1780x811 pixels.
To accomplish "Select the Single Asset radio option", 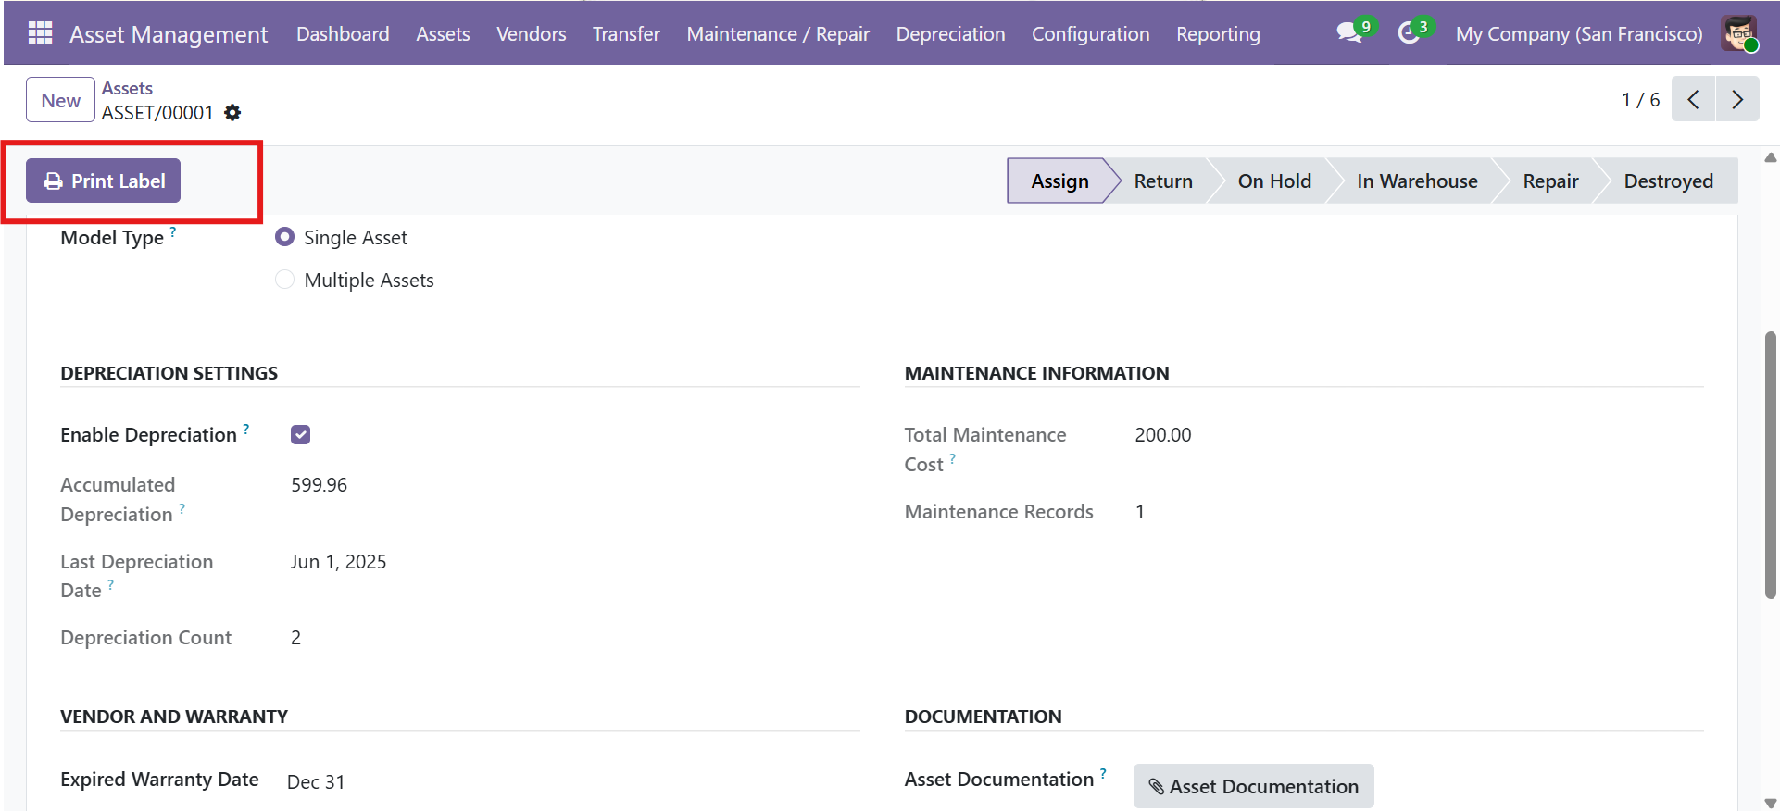I will coord(285,237).
